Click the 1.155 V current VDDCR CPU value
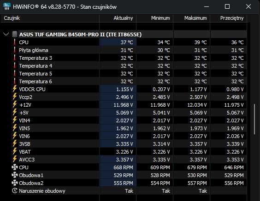Image resolution: width=260 pixels, height=201 pixels. pyautogui.click(x=124, y=89)
